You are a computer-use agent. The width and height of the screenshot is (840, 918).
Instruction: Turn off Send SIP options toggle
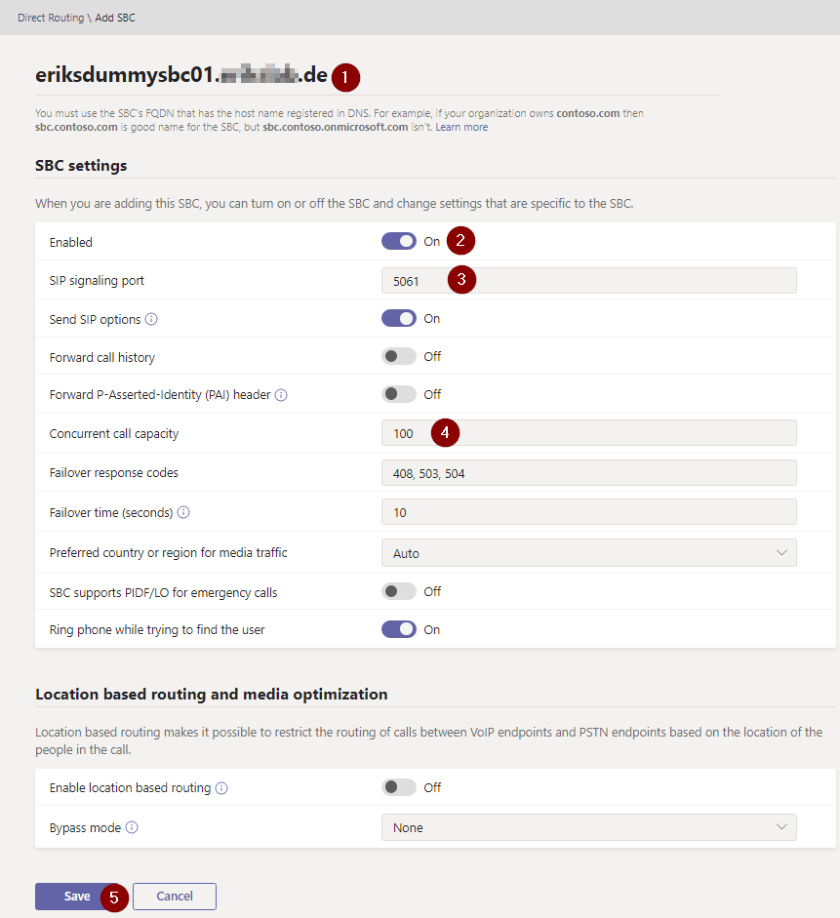[x=398, y=318]
